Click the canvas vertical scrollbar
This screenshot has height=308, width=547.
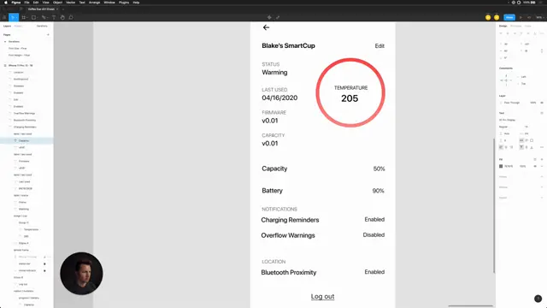click(494, 205)
